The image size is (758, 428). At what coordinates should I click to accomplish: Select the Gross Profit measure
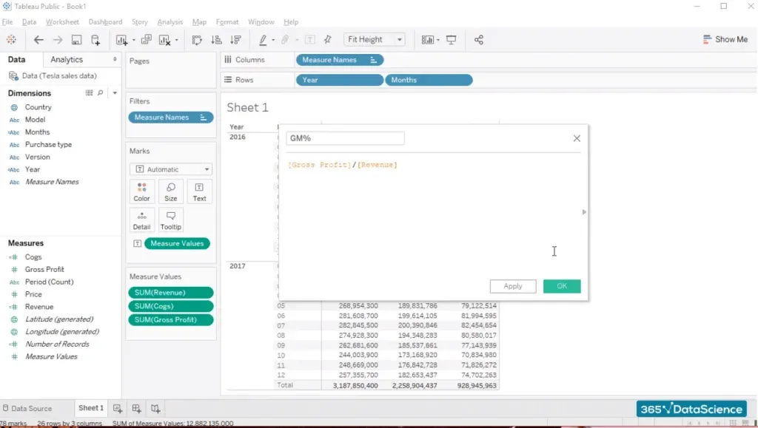pos(44,270)
